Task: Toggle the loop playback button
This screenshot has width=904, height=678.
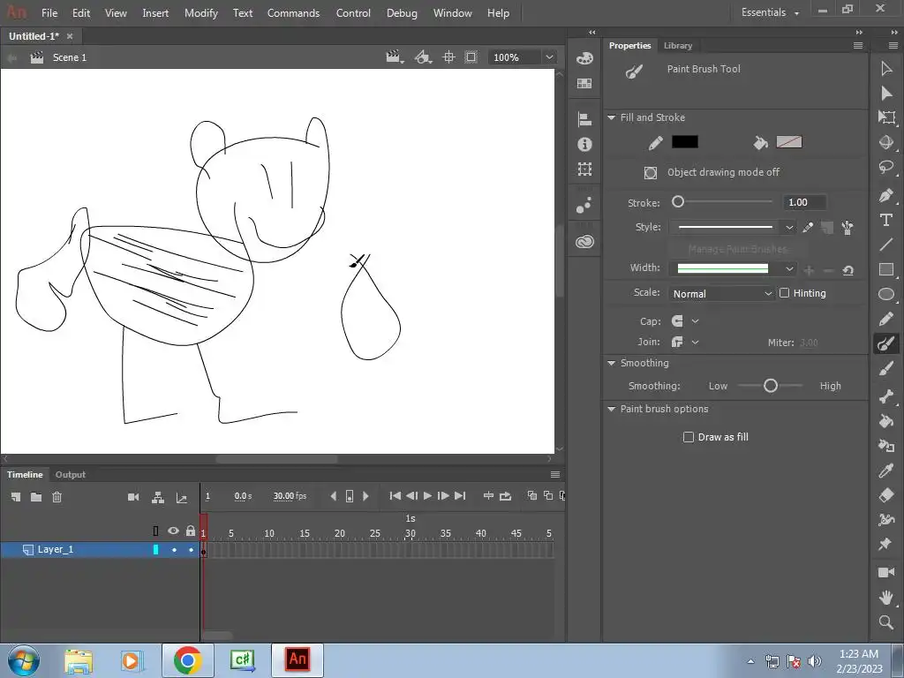Action: [x=506, y=496]
